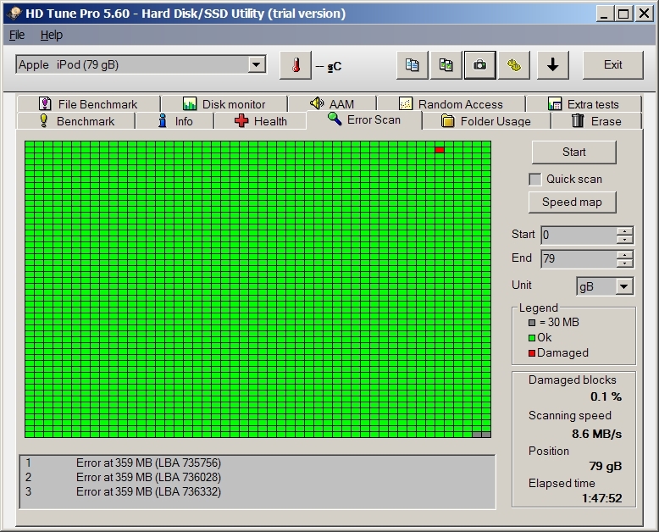659x532 pixels.
Task: Decrease the End value with down arrow
Action: coord(624,263)
